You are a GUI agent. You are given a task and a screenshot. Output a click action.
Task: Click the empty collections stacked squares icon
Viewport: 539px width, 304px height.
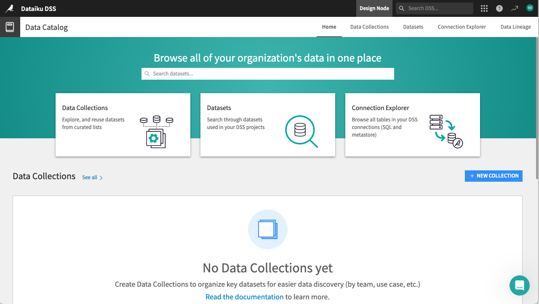pyautogui.click(x=268, y=229)
